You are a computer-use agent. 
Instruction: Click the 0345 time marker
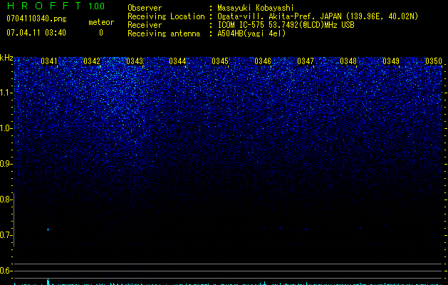tap(220, 61)
